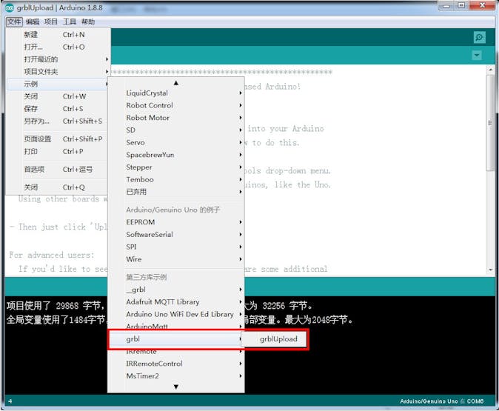
Task: Expand 打开最近的 submenu
Action: (x=57, y=59)
